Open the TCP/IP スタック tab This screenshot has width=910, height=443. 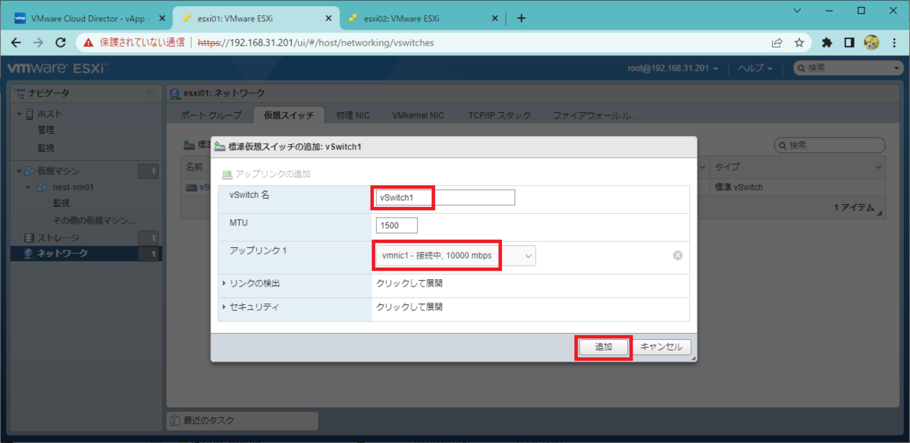click(x=499, y=115)
